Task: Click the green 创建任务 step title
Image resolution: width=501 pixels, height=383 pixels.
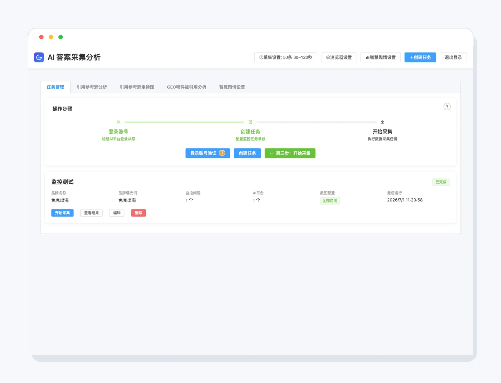Action: click(250, 132)
